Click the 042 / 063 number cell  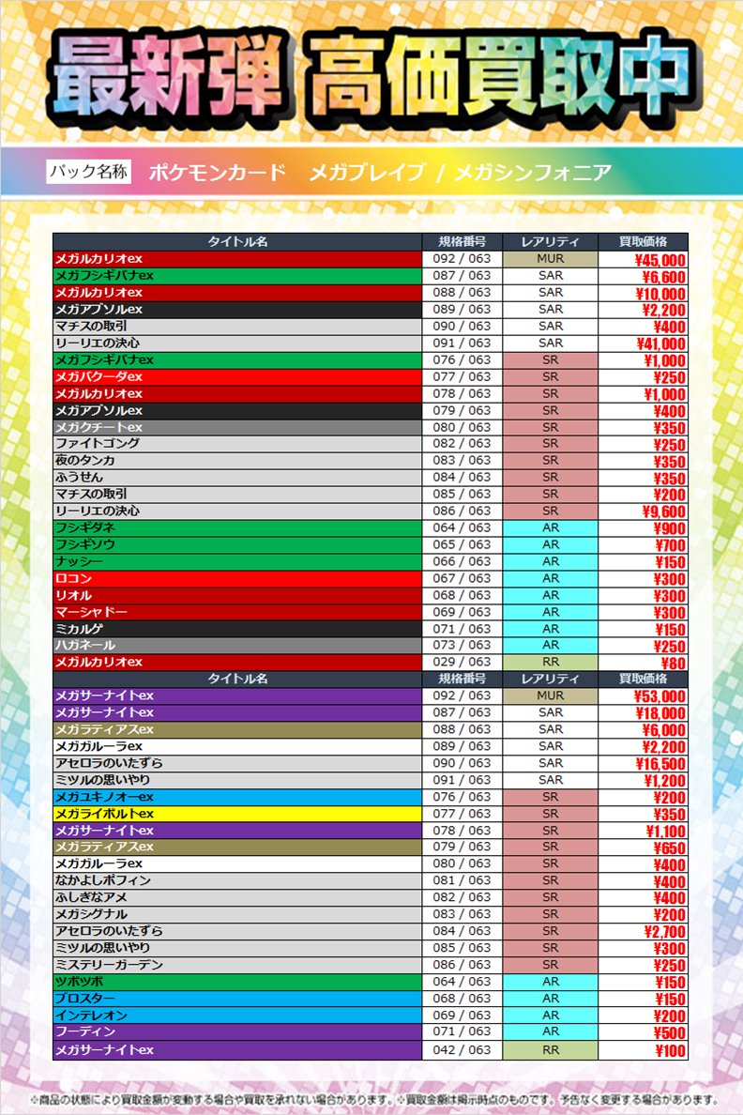point(462,1050)
